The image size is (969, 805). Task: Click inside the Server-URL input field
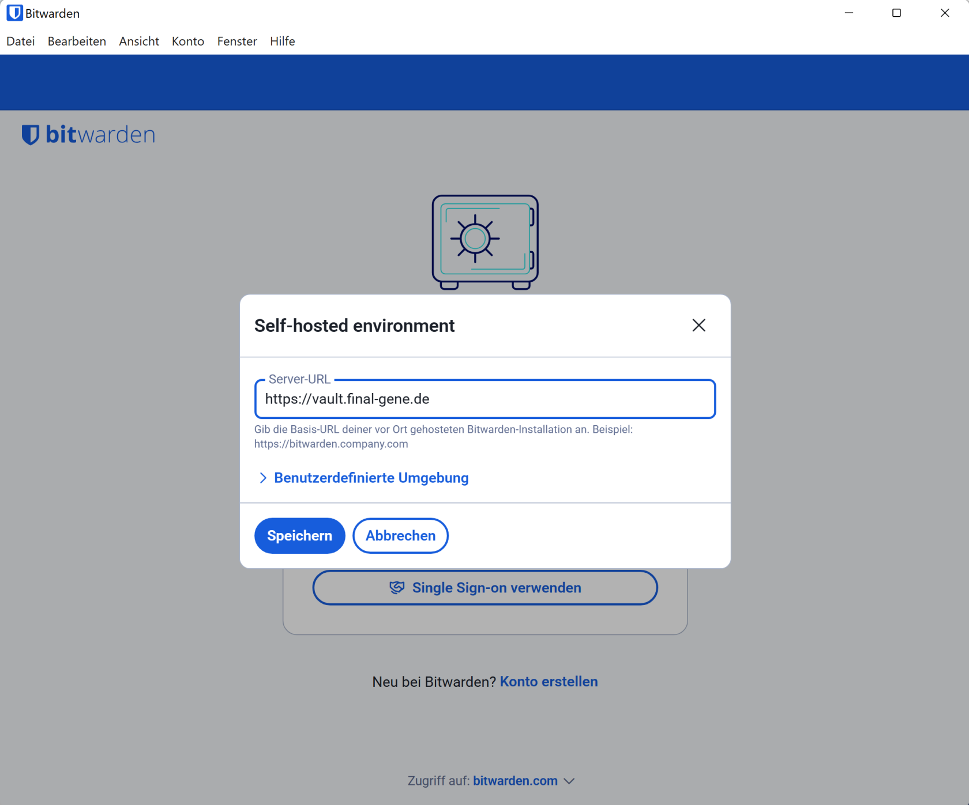485,399
